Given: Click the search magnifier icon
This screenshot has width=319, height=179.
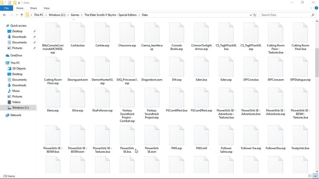Looking at the screenshot, I should point(313,15).
